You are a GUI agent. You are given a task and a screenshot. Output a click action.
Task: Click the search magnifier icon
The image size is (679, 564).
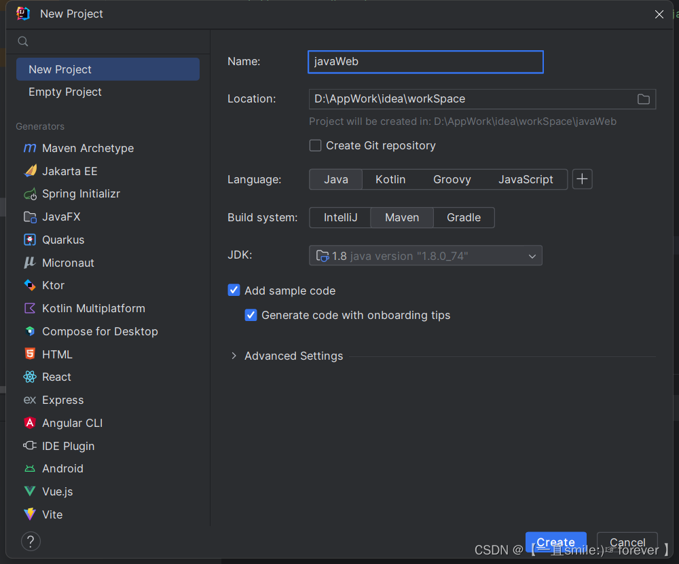point(23,41)
